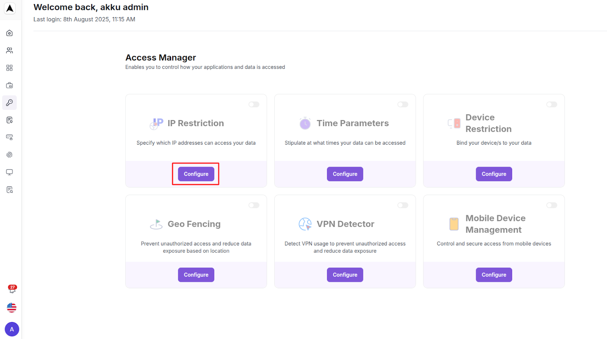
Task: Click "Enables you to control" subtitle text
Action: [x=205, y=67]
